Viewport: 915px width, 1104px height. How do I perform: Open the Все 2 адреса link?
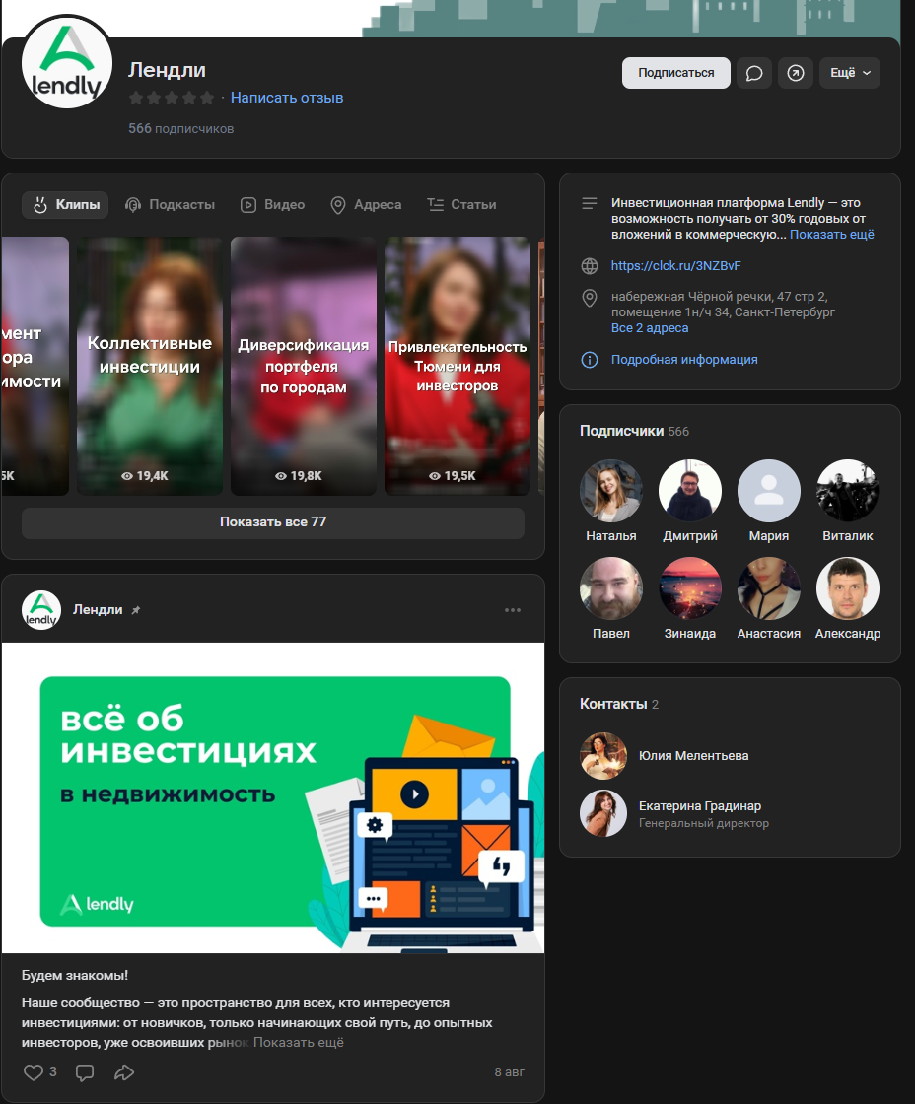tap(650, 328)
